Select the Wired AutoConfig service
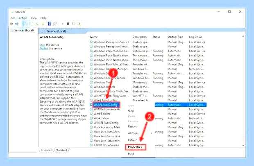The width and height of the screenshot is (254, 166). 105,100
